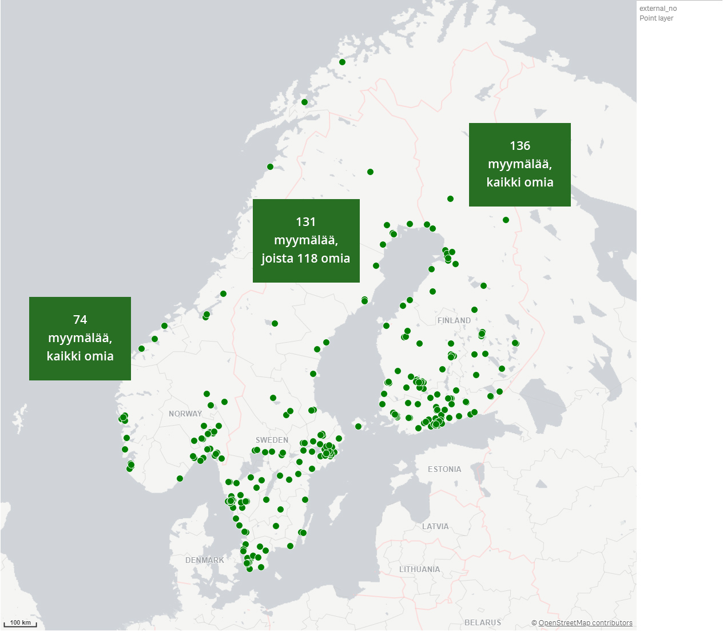
Task: Click the LATVIA country label
Action: pyautogui.click(x=436, y=526)
